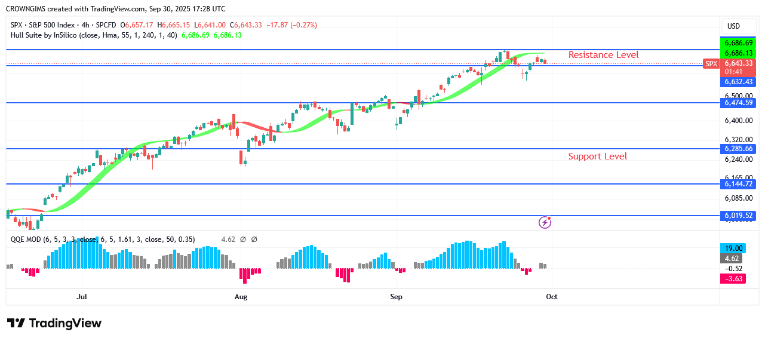The height and width of the screenshot is (341, 765).
Task: Click the 6,144.72 price axis label
Action: pyautogui.click(x=738, y=184)
